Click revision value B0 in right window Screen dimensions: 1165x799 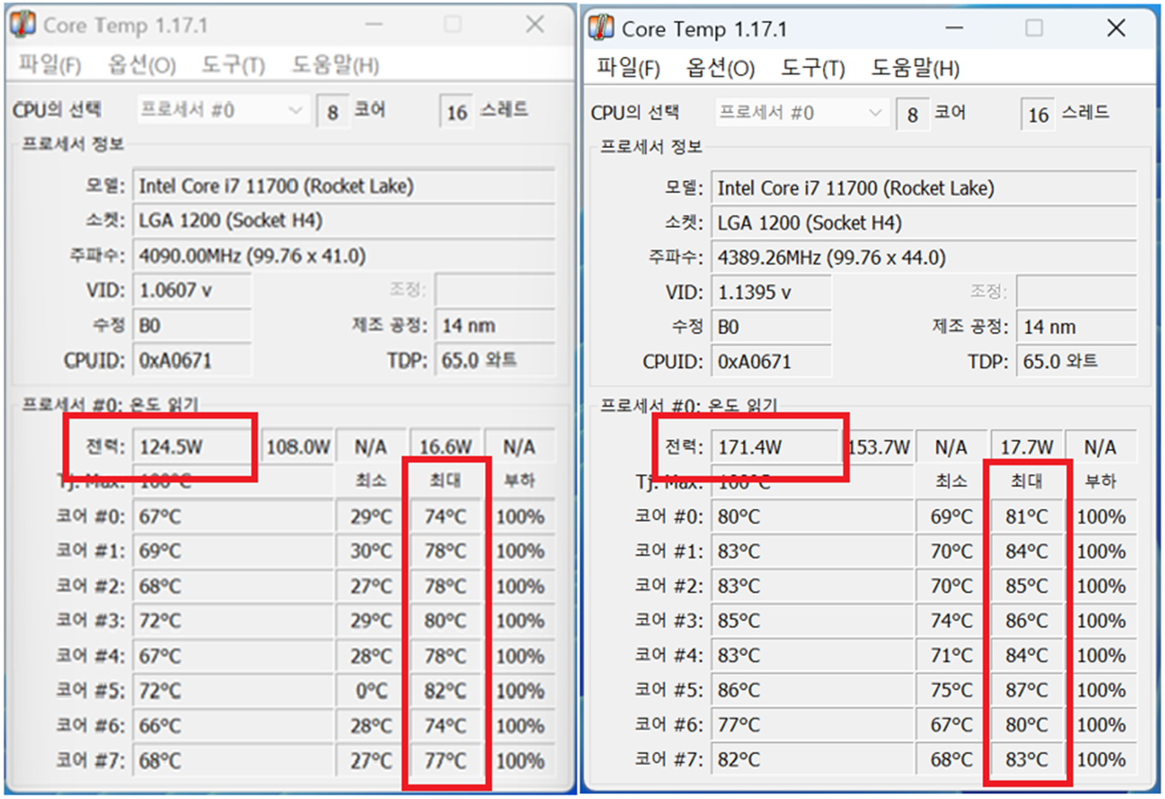point(771,327)
